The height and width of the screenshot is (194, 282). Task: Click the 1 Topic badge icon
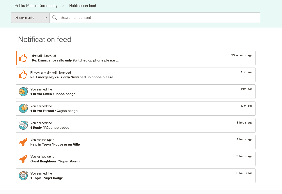(x=23, y=176)
